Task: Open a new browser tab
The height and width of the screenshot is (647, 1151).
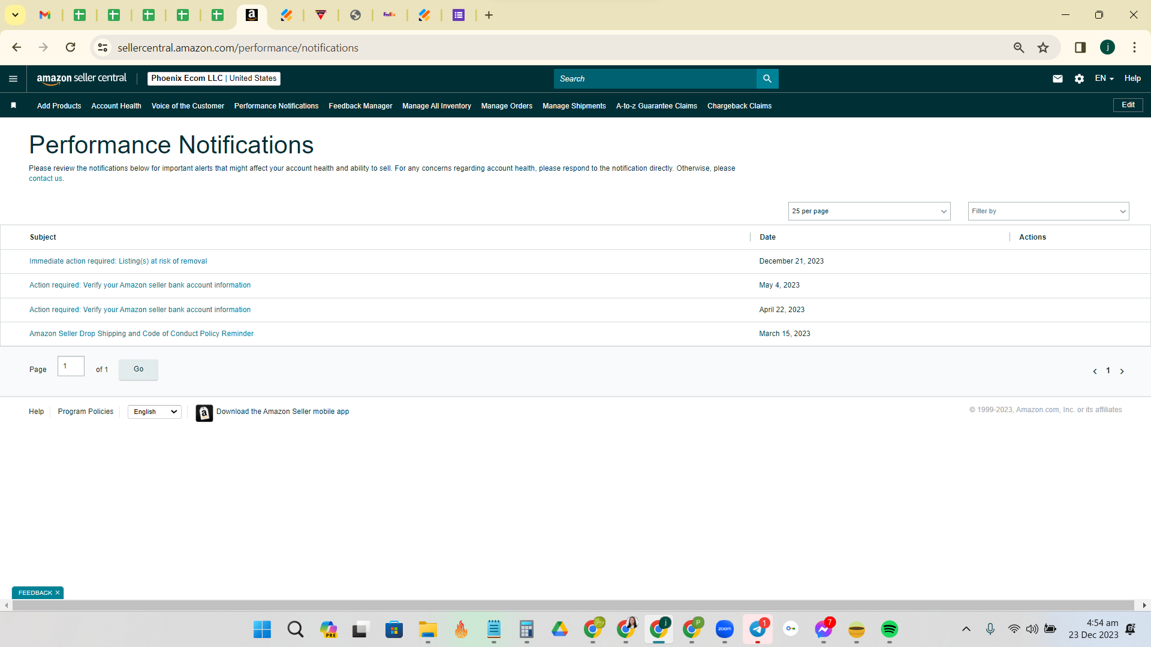Action: pos(489,15)
